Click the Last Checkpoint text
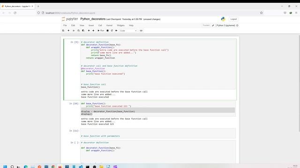300x168 pixels. click(x=124, y=19)
